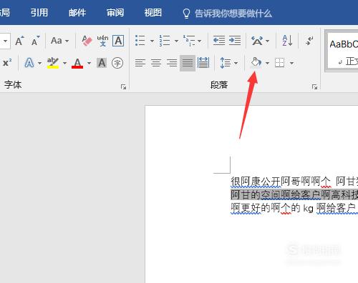Click the Sort A-Z button
Image resolution: width=358 pixels, height=283 pixels.
pyautogui.click(x=287, y=41)
